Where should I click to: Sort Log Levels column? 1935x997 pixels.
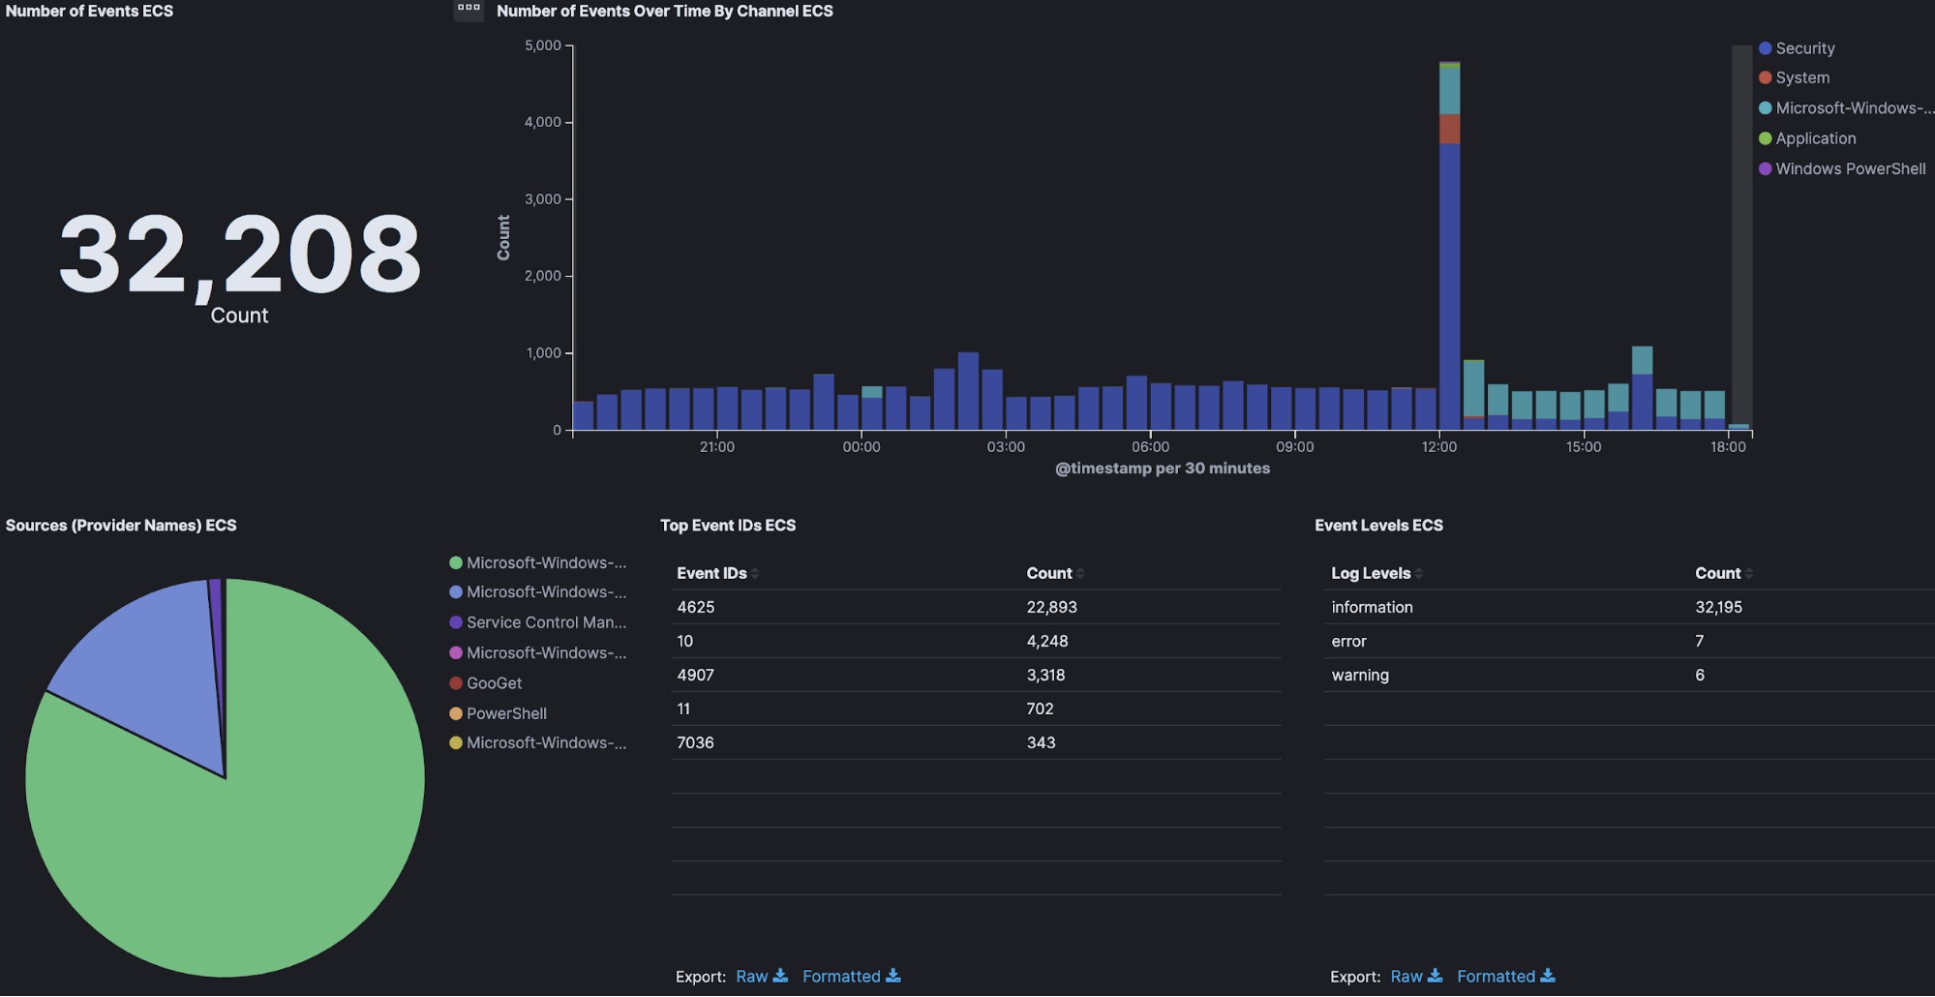[1376, 573]
